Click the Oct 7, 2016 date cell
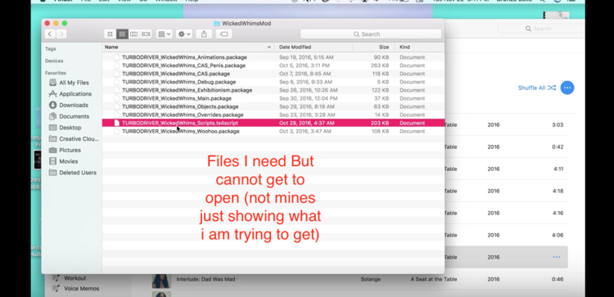 (x=305, y=74)
